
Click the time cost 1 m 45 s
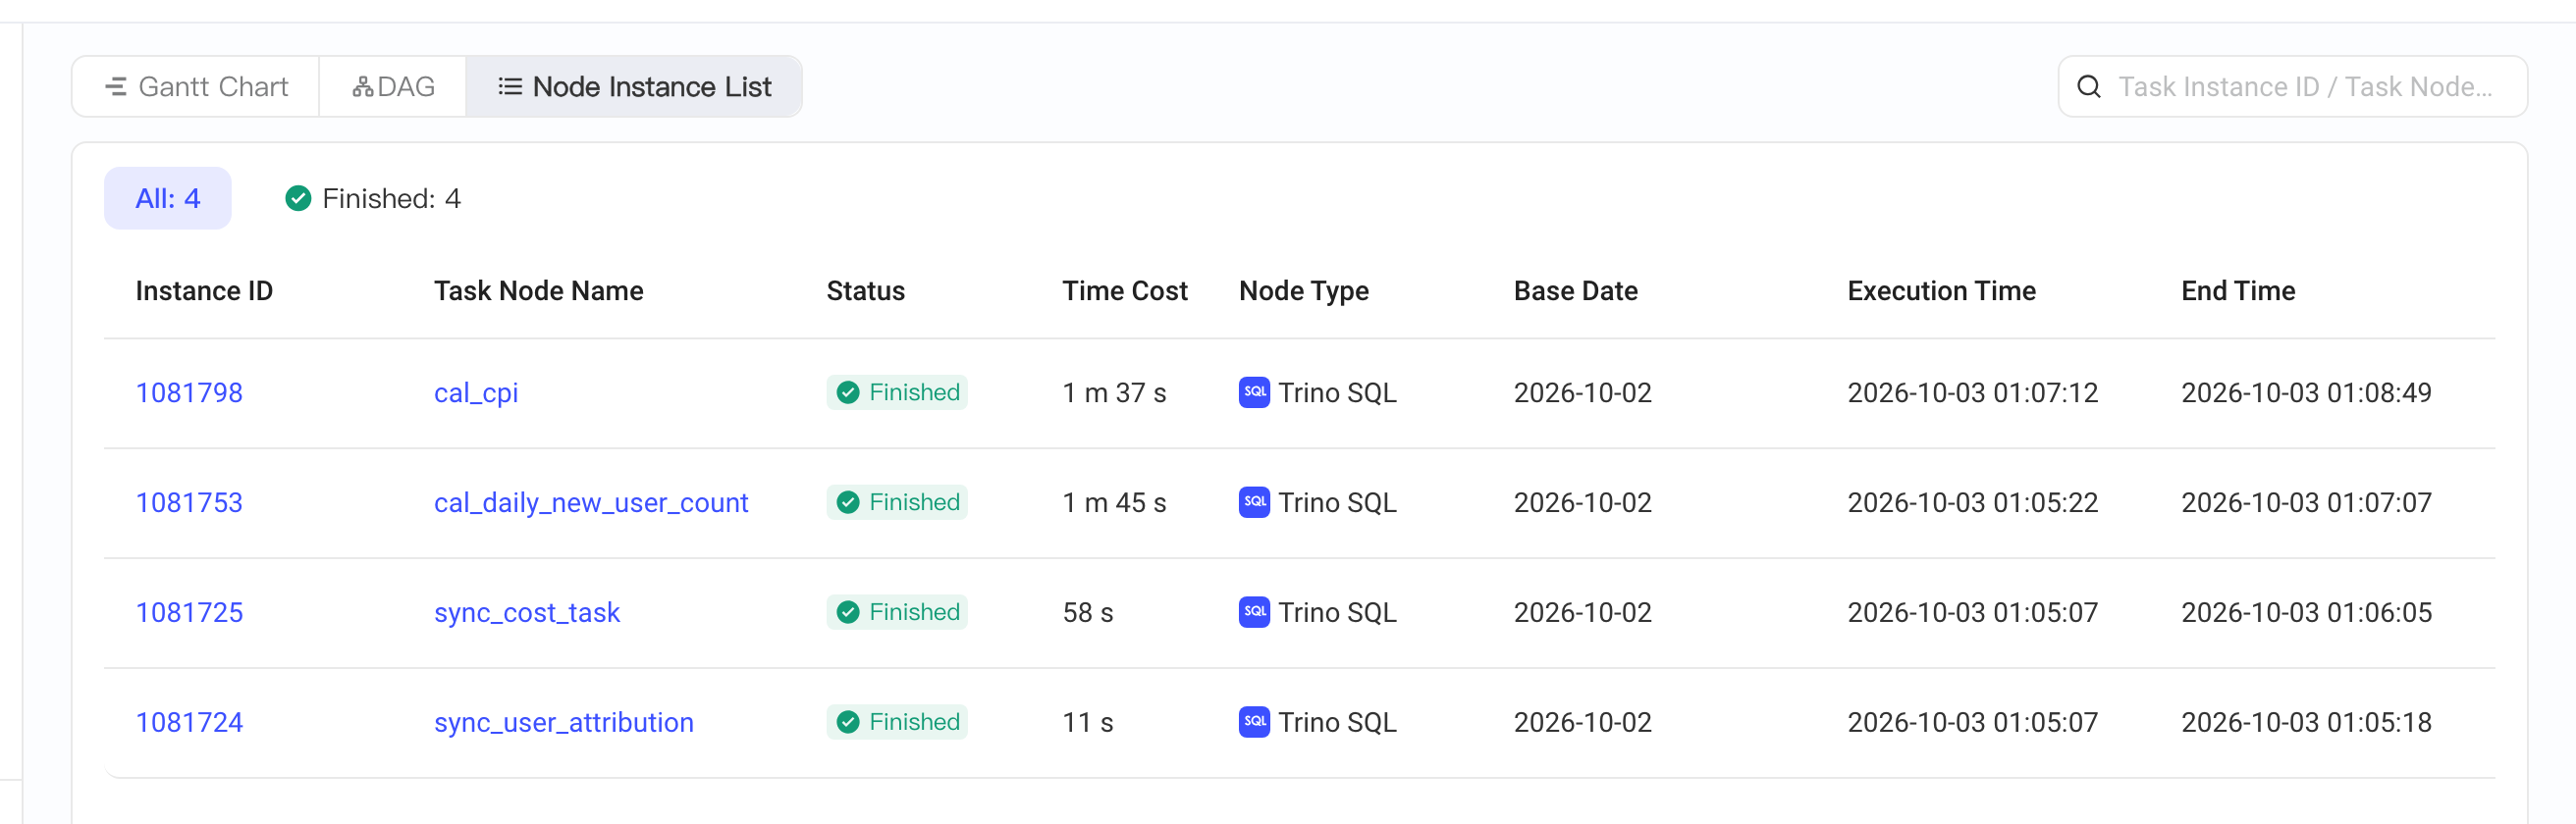pyautogui.click(x=1115, y=502)
